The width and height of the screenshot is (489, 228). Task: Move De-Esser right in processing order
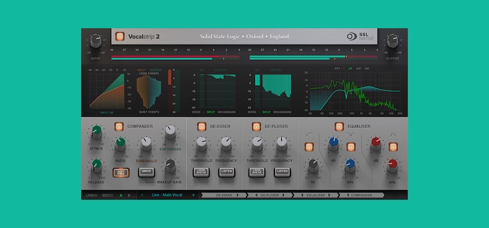click(x=238, y=195)
